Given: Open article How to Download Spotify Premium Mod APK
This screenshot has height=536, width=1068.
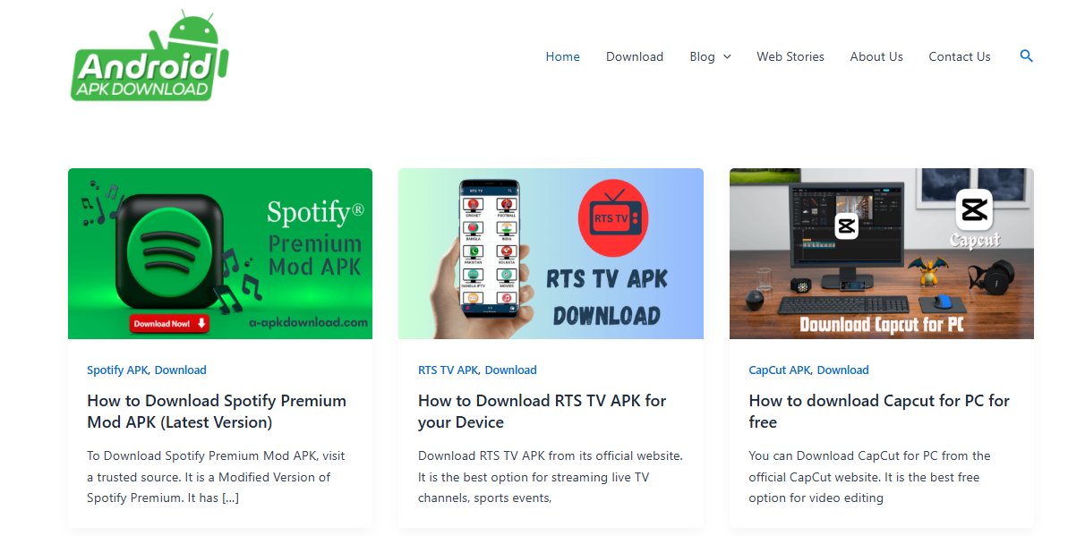Looking at the screenshot, I should 216,411.
